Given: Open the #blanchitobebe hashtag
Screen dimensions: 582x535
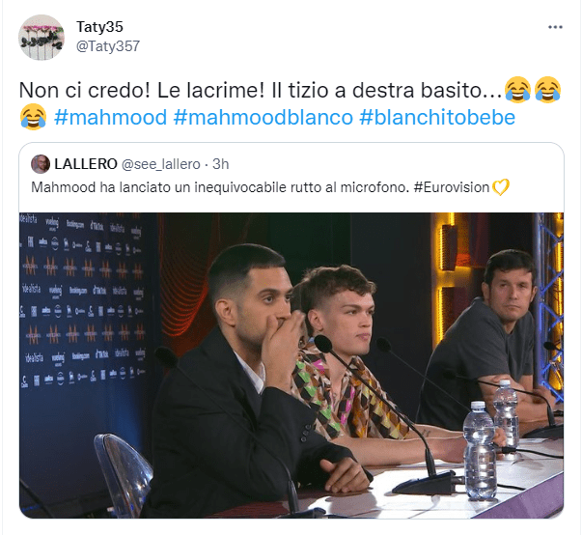Looking at the screenshot, I should click(x=437, y=117).
